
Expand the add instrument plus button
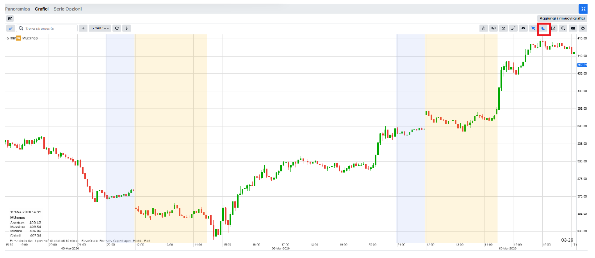click(x=83, y=28)
